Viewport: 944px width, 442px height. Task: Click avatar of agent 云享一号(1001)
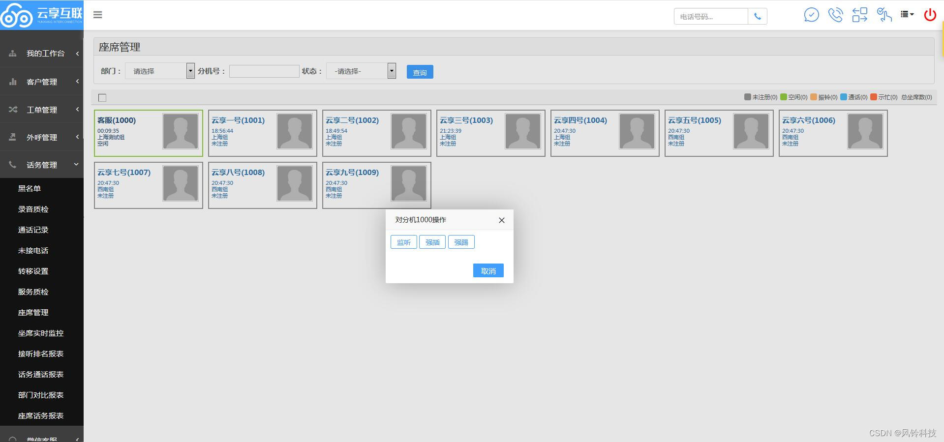(295, 131)
